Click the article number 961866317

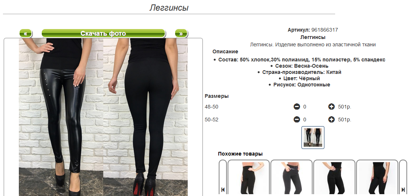click(325, 30)
